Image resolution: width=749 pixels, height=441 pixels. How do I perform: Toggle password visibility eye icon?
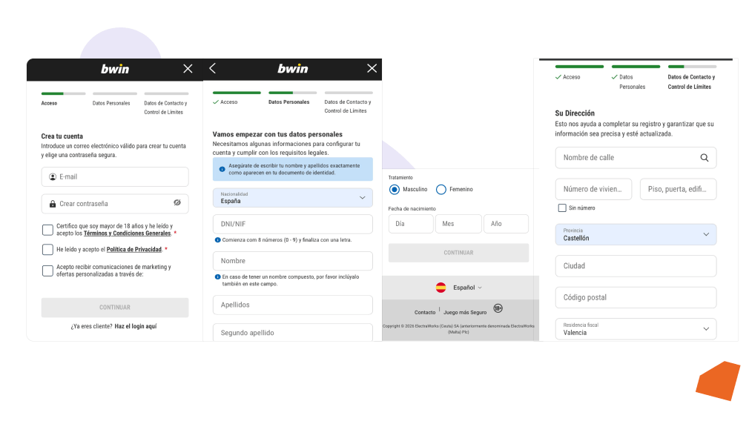[177, 203]
